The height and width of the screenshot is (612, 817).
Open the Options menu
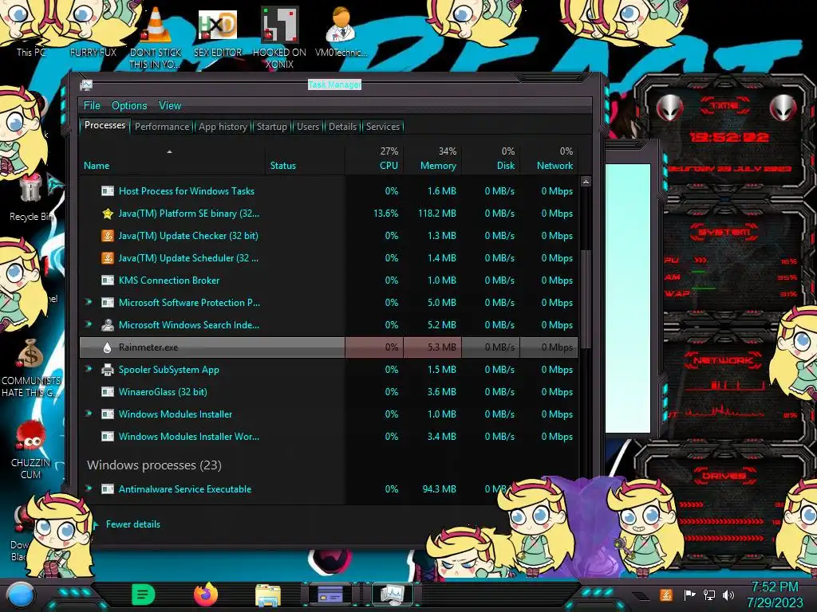pos(129,106)
